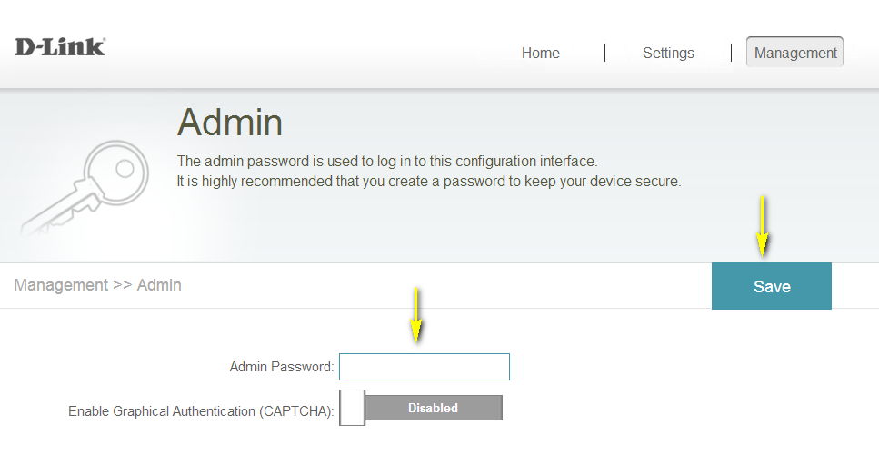Screen dimensions: 879x464
Task: Click the D-Link logo
Action: [60, 47]
